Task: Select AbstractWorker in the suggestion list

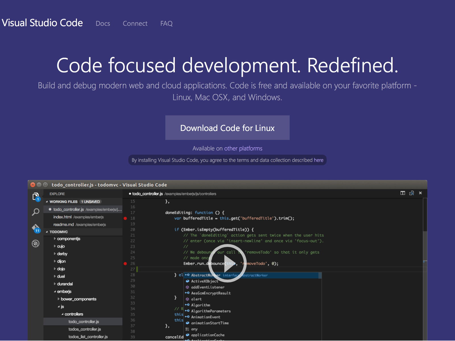Action: coord(253,275)
